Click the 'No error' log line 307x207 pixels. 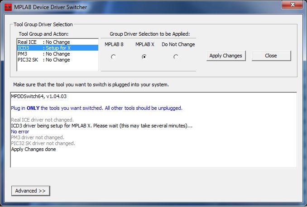pos(20,132)
